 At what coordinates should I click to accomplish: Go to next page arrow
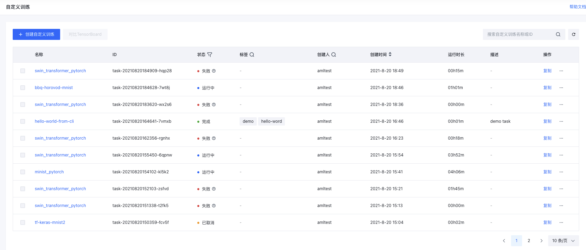tap(541, 241)
